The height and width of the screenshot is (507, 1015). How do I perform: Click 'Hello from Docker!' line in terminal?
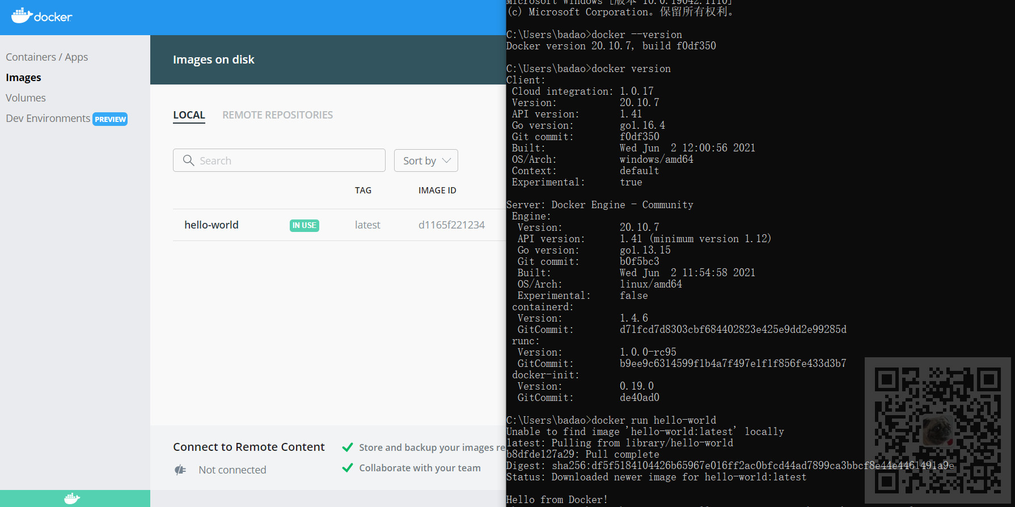[557, 500]
